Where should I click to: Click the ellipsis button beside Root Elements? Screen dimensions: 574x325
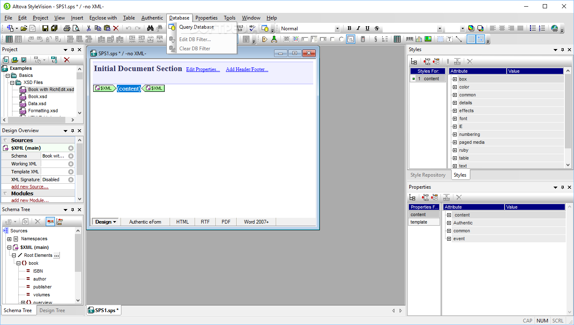point(57,255)
